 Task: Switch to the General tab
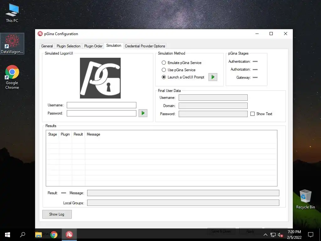[47, 46]
